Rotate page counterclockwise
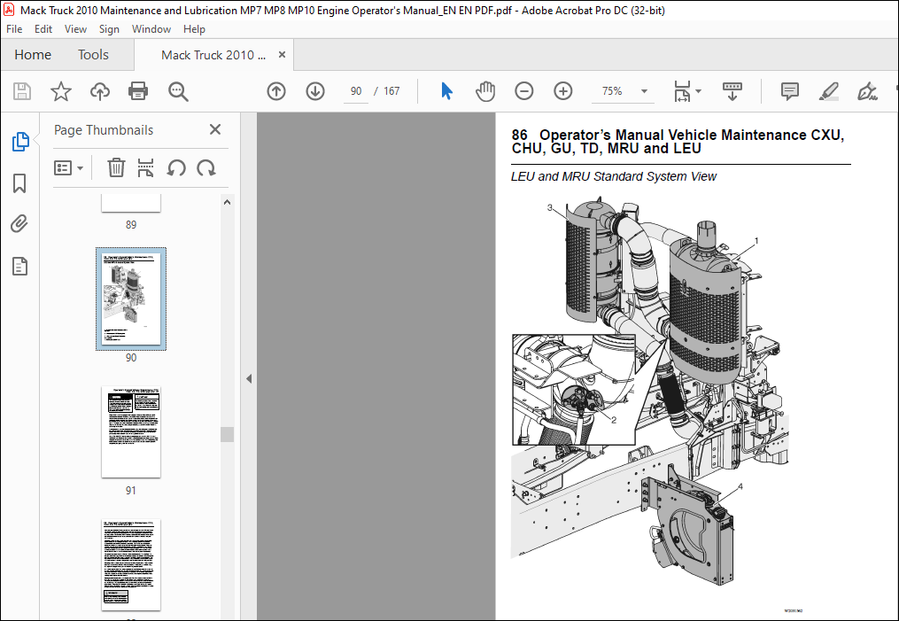 (176, 168)
